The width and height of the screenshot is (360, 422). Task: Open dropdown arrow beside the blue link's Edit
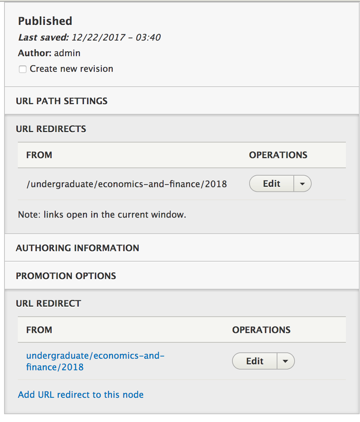(x=286, y=361)
